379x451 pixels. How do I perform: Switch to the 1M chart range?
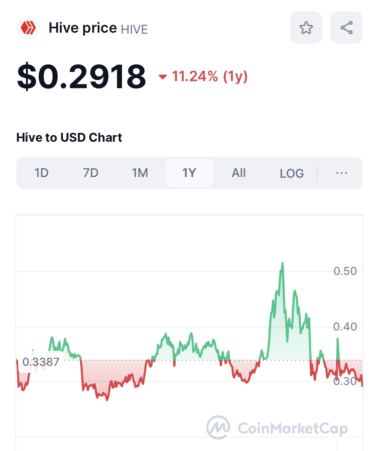point(140,173)
